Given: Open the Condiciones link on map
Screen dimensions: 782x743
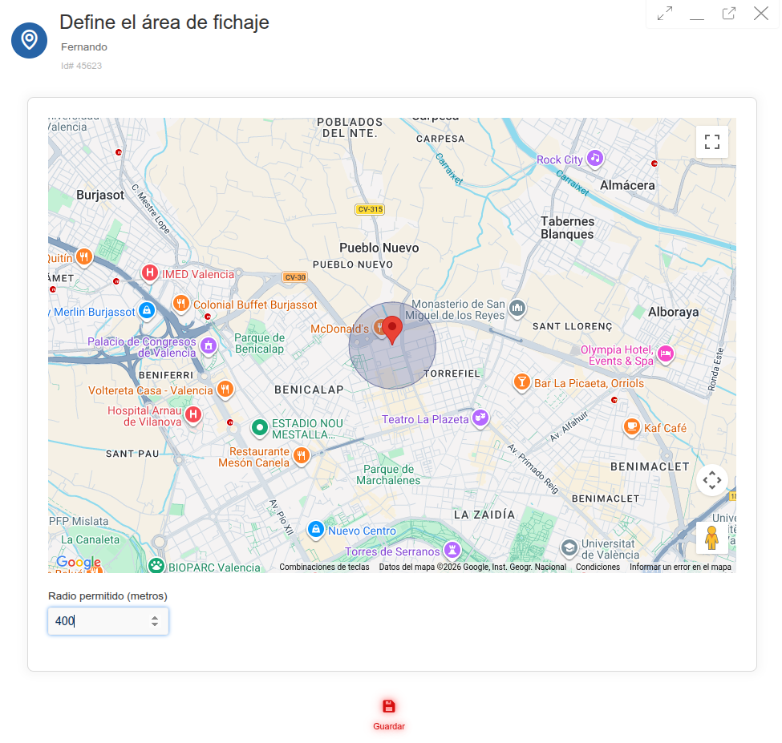Looking at the screenshot, I should pyautogui.click(x=598, y=567).
